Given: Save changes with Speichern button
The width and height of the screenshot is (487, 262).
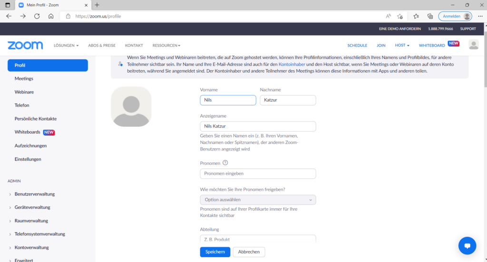Looking at the screenshot, I should click(215, 252).
